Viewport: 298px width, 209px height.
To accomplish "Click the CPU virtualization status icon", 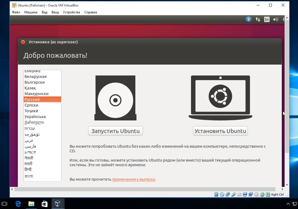I will (256, 194).
